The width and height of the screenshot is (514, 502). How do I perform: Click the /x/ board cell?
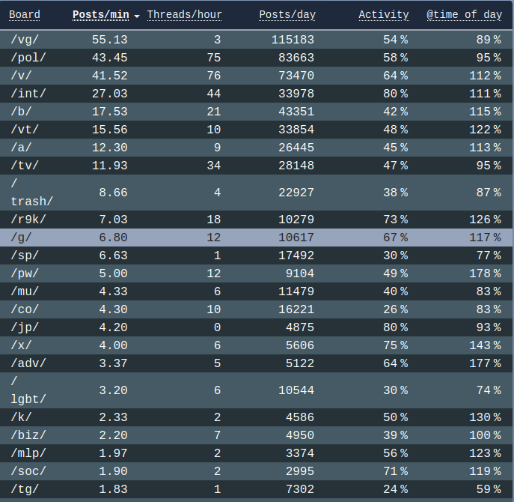pos(21,345)
